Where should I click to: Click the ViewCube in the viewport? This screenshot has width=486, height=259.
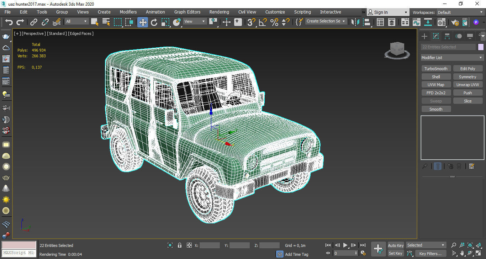(397, 50)
